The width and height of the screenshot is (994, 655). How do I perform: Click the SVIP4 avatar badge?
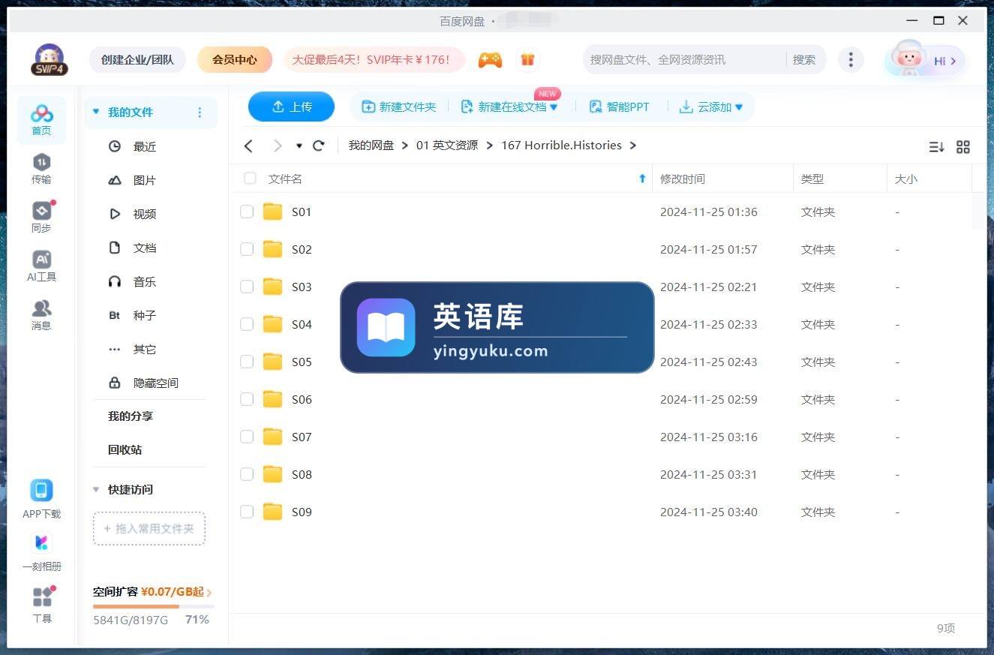(x=50, y=59)
